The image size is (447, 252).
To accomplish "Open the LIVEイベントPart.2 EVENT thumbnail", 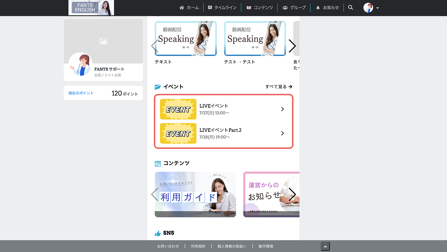I will 178,133.
